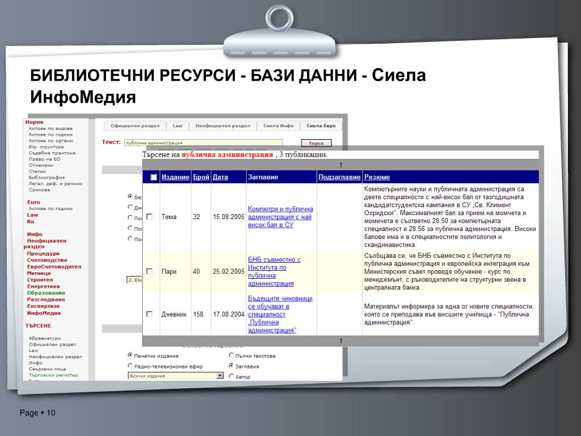Open article Бъдещите чиновници се обучават

pyautogui.click(x=280, y=315)
